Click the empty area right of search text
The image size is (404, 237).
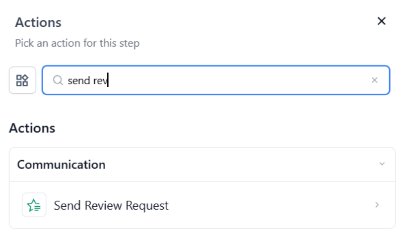pyautogui.click(x=238, y=80)
